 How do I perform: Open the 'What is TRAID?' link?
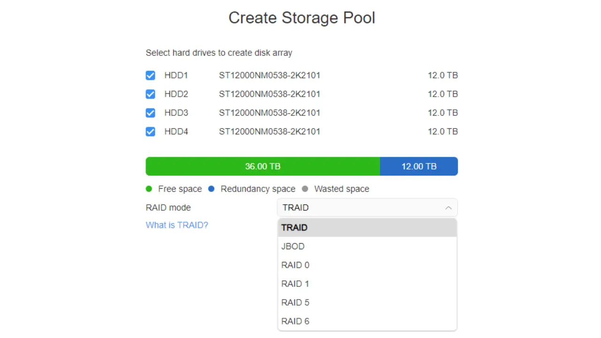point(177,225)
